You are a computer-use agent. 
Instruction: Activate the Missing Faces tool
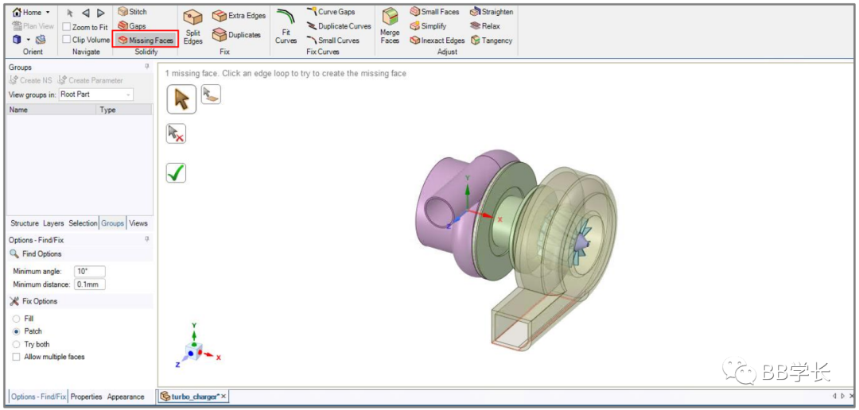pos(146,40)
